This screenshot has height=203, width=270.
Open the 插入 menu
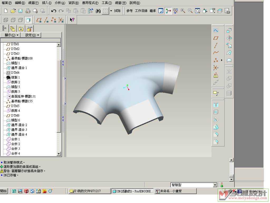pos(47,3)
